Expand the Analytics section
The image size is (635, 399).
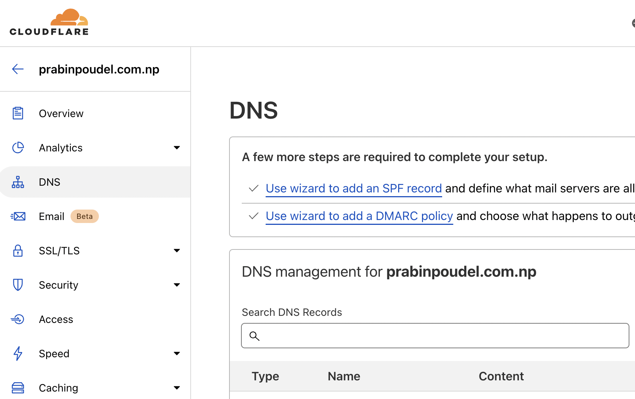pos(177,148)
